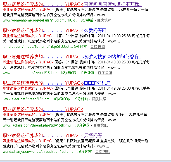Screen dimensions: 171x162
Task: Open the EIEER知识库 result title
Action: tap(57, 83)
